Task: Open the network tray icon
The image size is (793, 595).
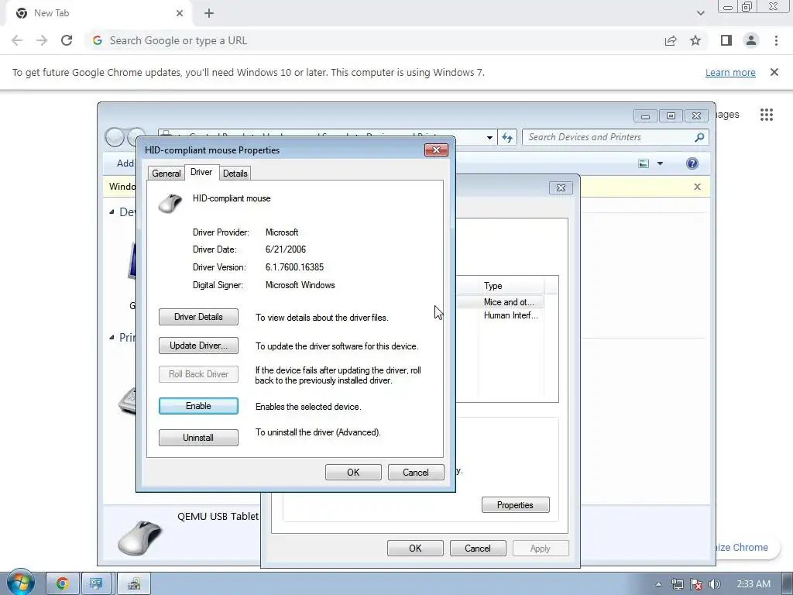Action: click(677, 584)
